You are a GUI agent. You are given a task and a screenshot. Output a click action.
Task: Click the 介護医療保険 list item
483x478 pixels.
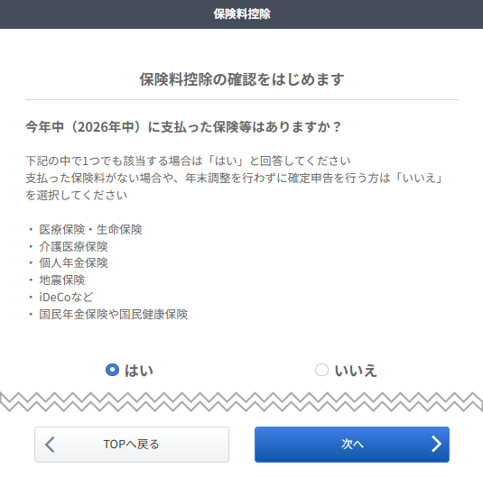(73, 246)
